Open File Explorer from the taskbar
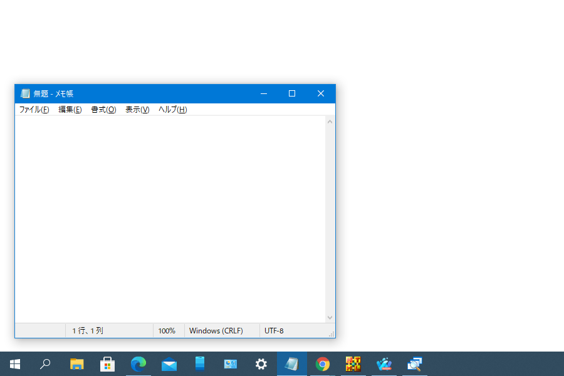564x376 pixels. (x=76, y=364)
